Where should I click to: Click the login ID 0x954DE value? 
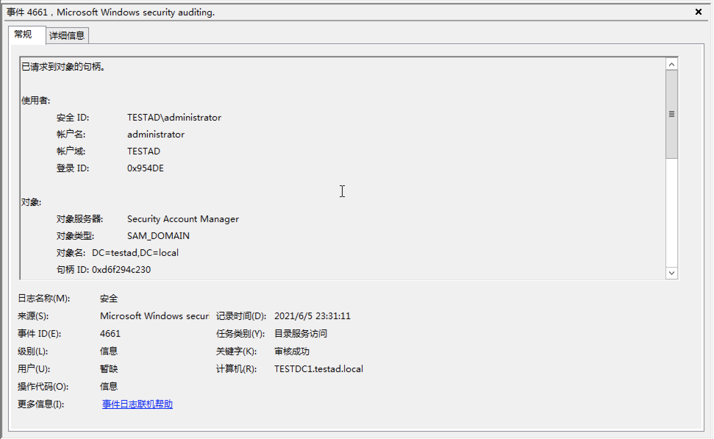click(145, 168)
